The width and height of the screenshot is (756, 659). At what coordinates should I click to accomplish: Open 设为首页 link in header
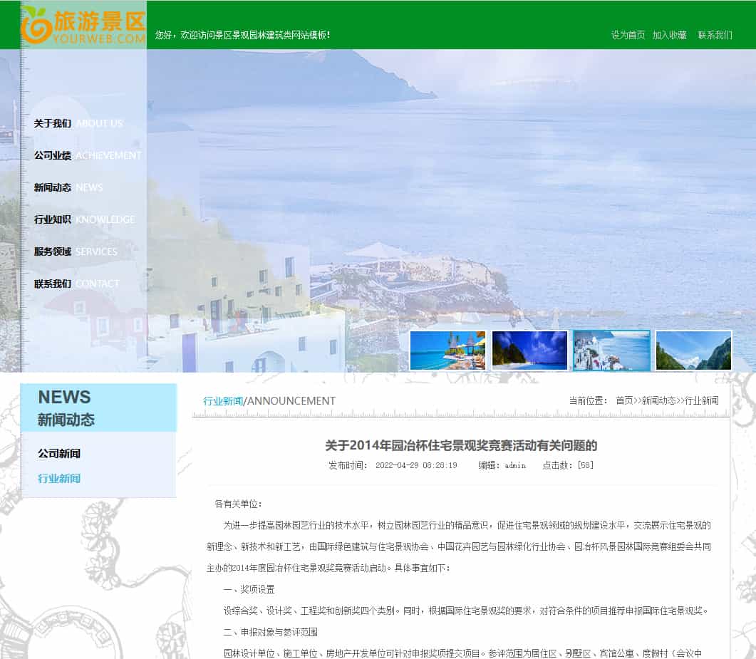[628, 35]
